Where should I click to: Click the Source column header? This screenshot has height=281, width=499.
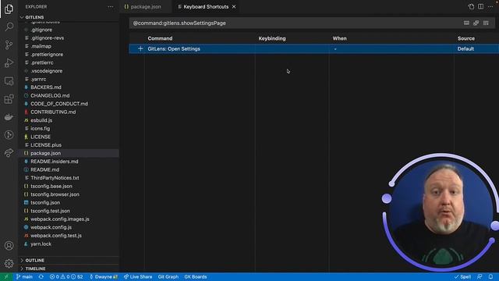point(466,38)
